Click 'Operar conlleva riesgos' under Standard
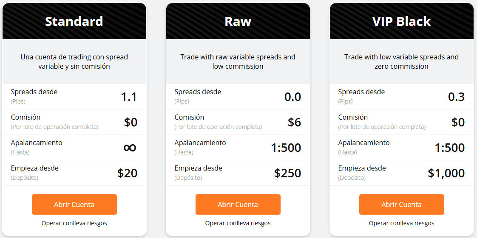Image resolution: width=477 pixels, height=238 pixels. point(74,223)
